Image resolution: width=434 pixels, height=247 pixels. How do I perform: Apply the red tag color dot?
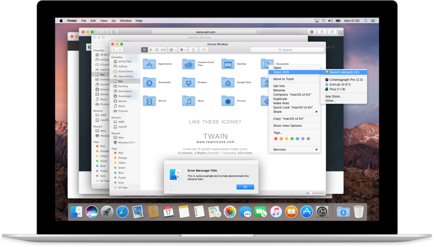(x=276, y=139)
